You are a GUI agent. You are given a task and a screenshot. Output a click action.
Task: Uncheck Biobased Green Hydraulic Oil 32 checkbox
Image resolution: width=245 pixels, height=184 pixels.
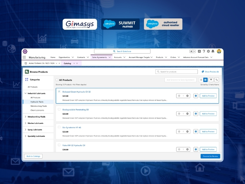(x=59, y=91)
